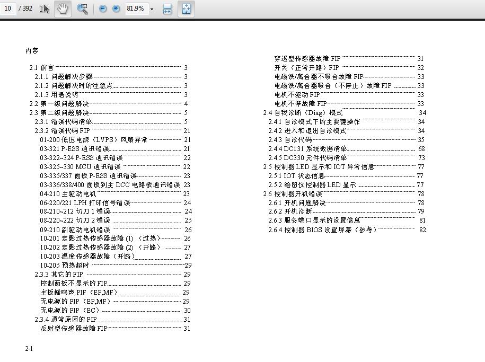
Task: Select 10-205 预热超时 entry
Action: point(65,265)
